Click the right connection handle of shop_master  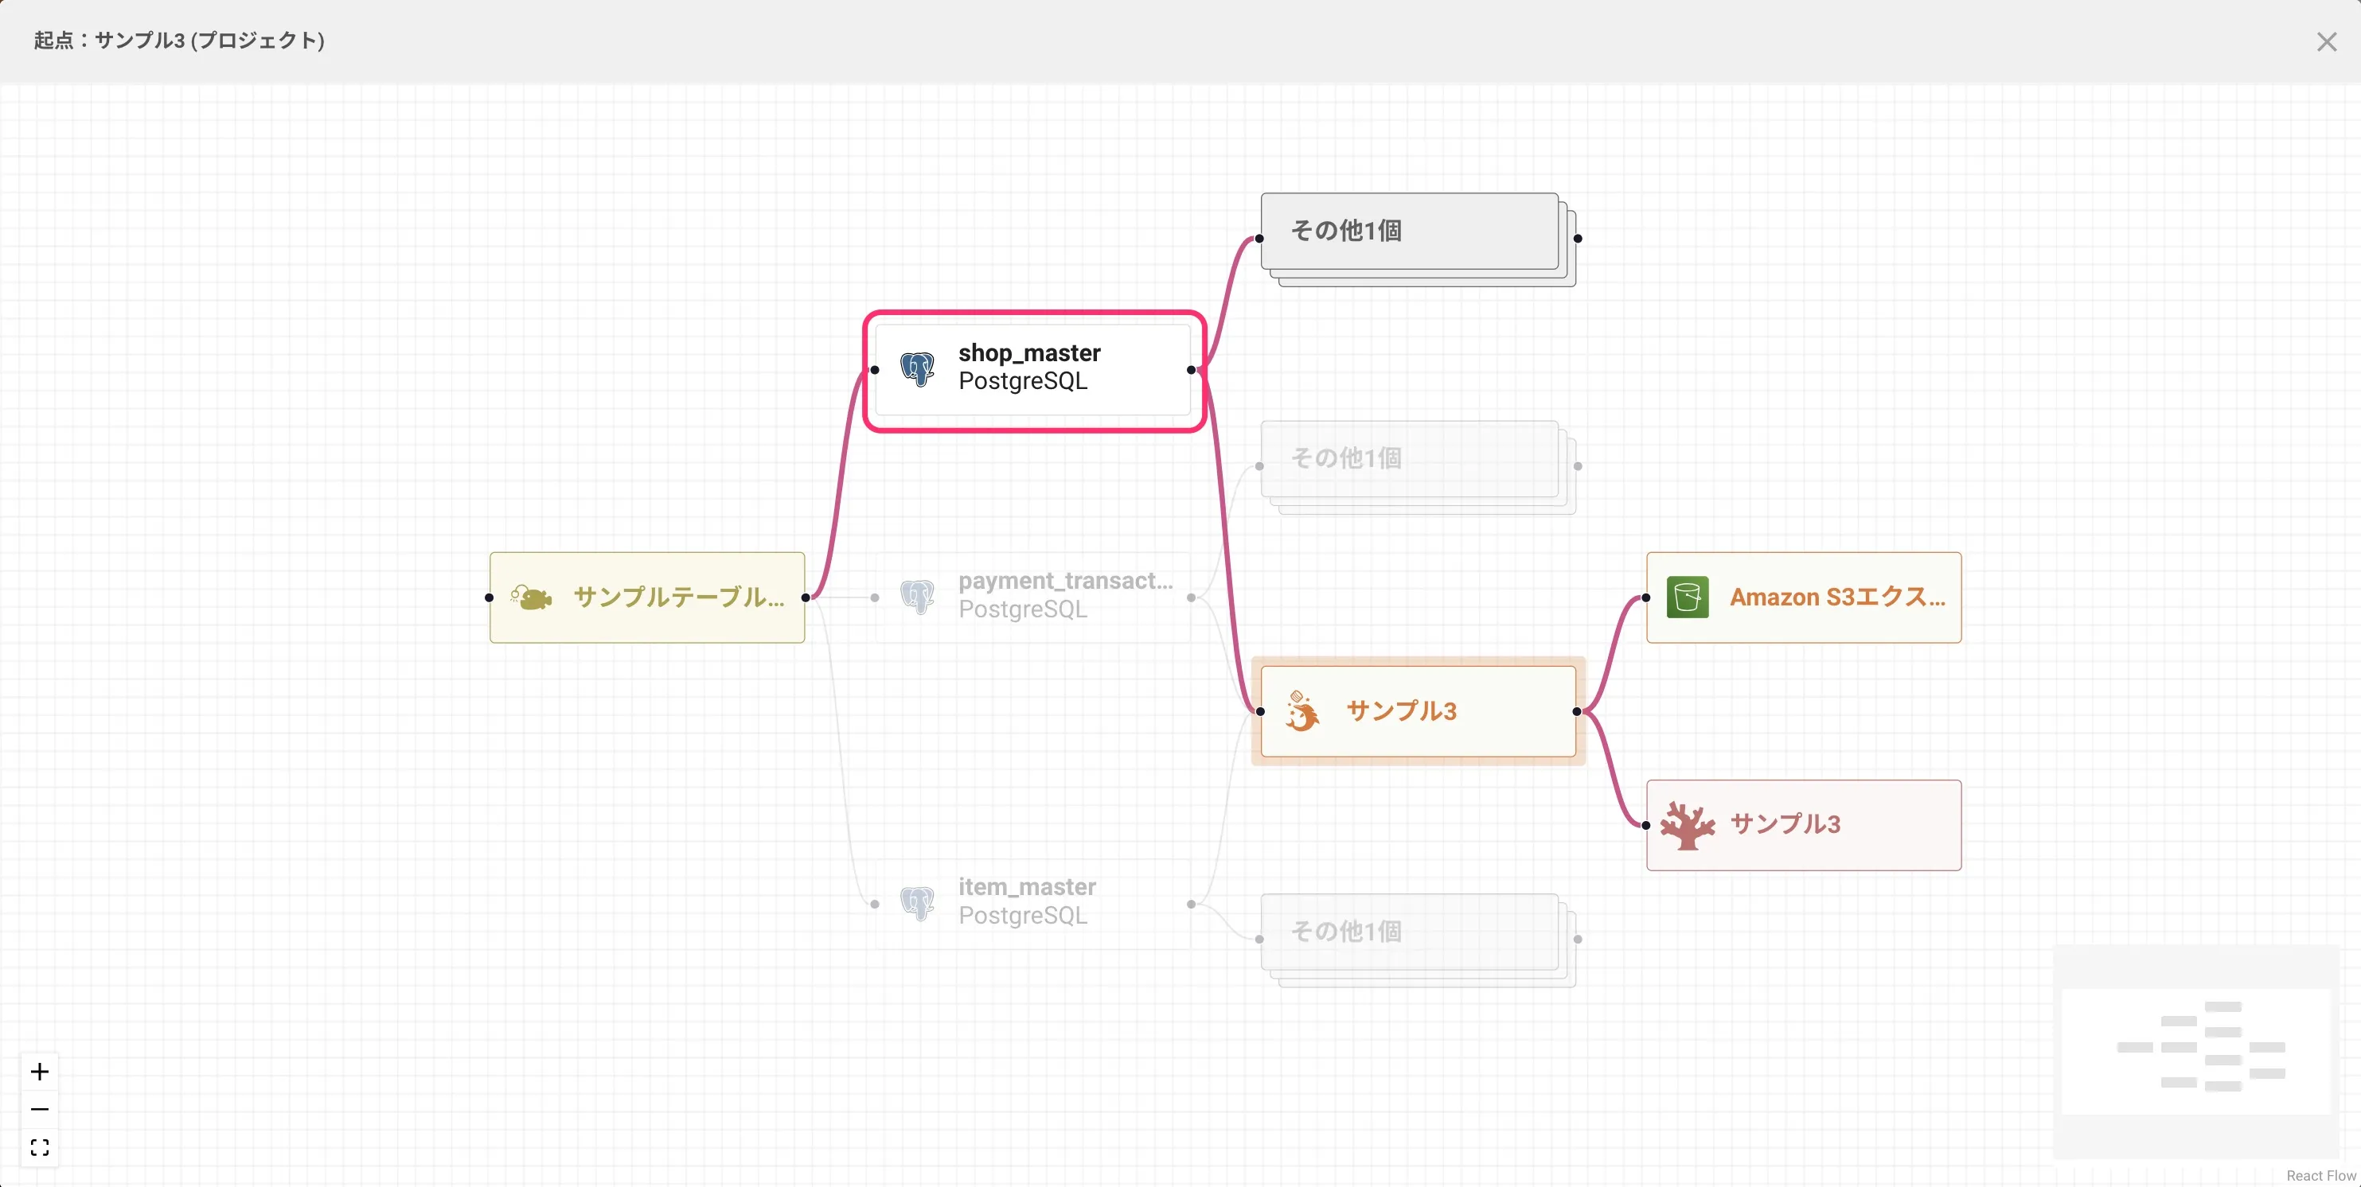[x=1192, y=370]
